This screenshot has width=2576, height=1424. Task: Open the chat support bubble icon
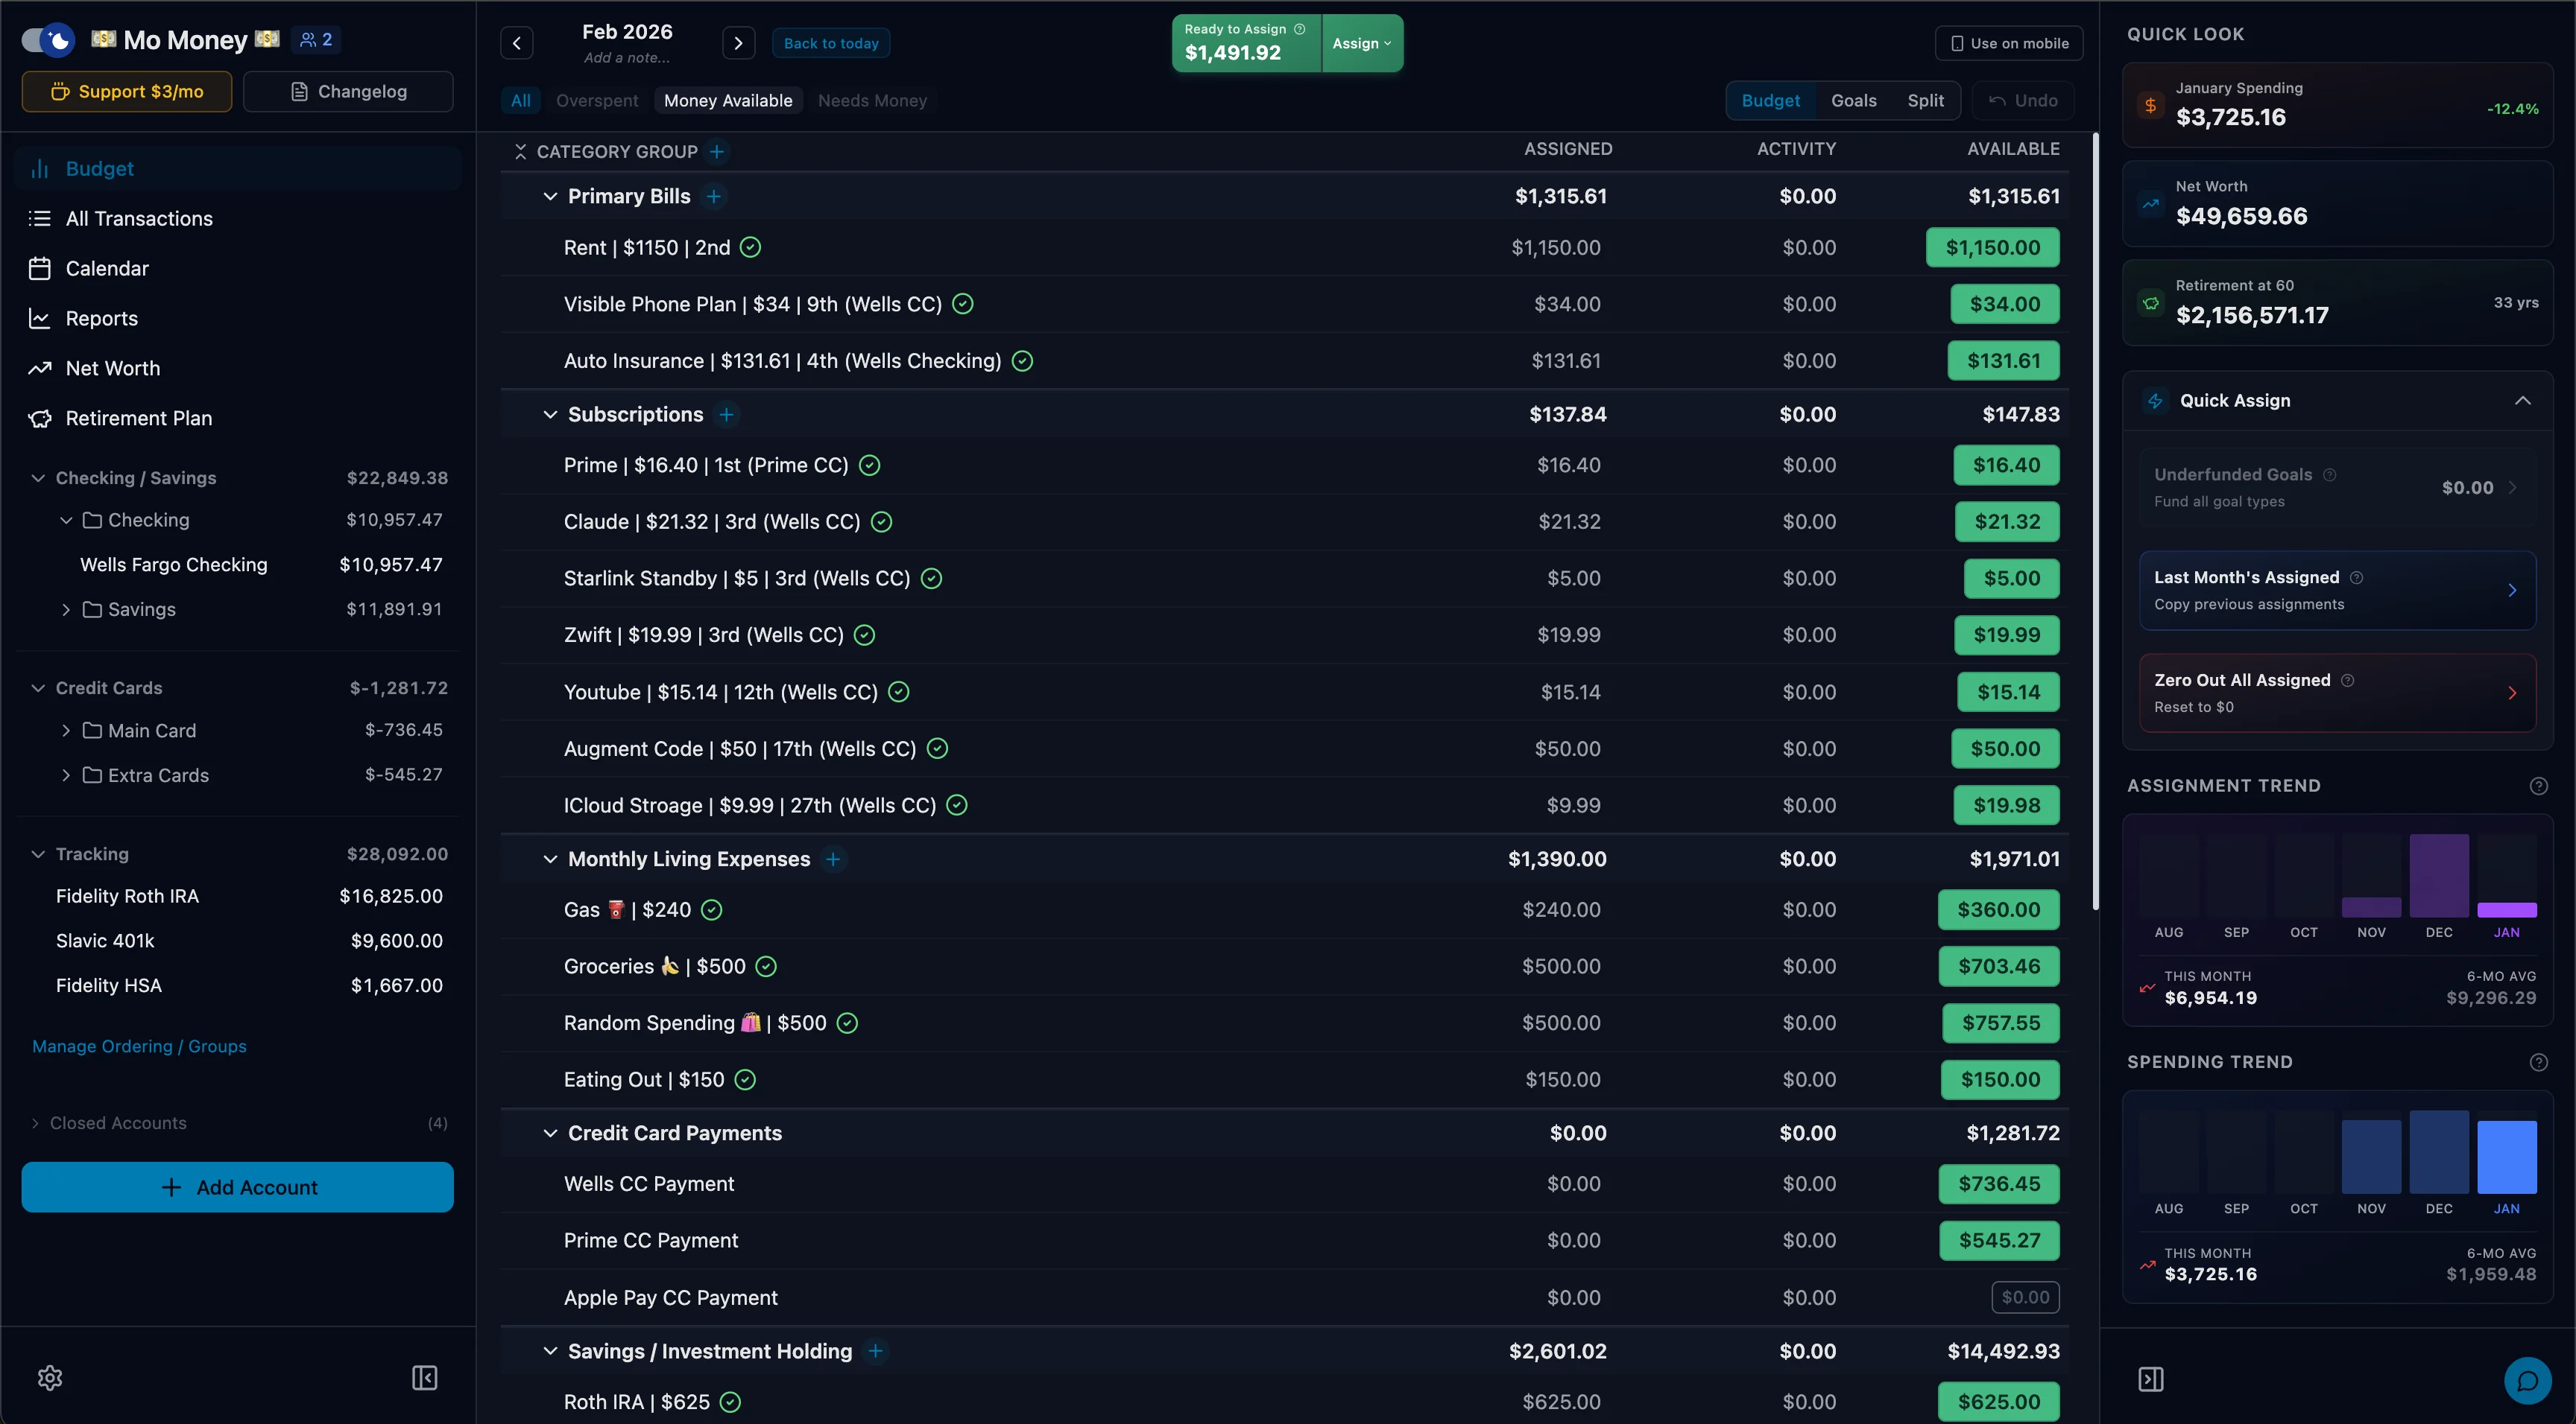(x=2527, y=1381)
